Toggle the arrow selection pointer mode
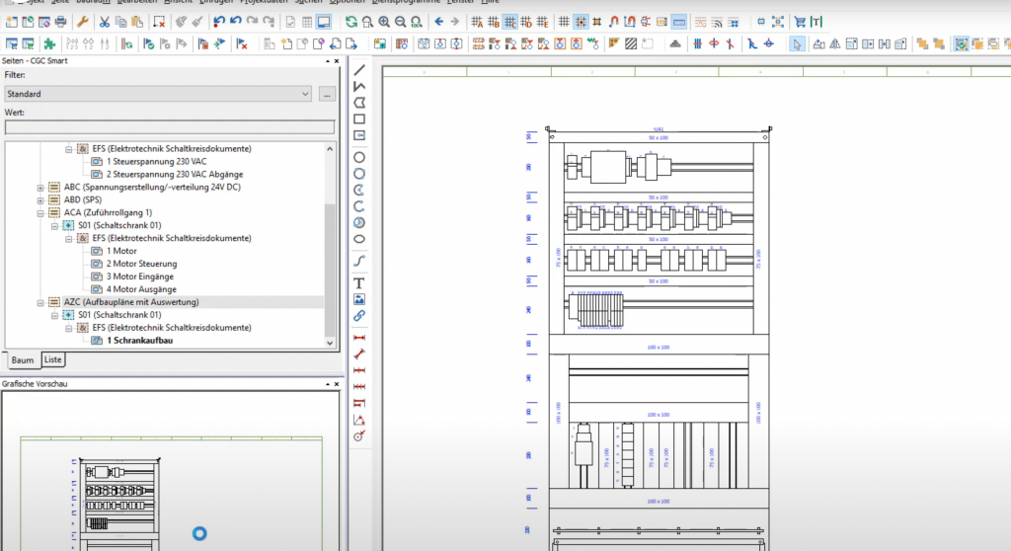The height and width of the screenshot is (551, 1011). (797, 43)
